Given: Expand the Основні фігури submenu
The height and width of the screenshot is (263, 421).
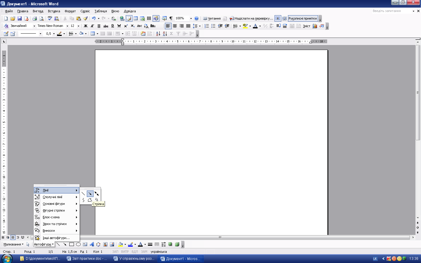Looking at the screenshot, I should click(x=57, y=204).
